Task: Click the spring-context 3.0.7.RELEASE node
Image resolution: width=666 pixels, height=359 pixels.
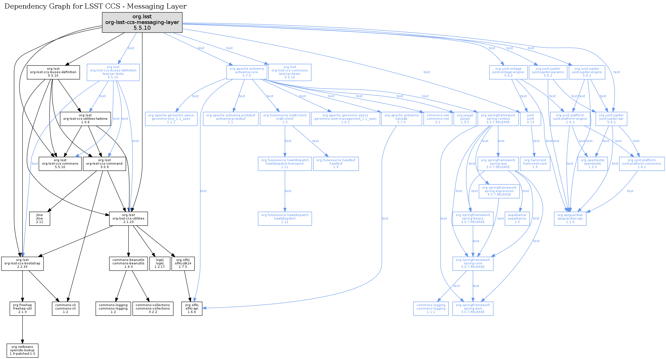Action: point(498,119)
